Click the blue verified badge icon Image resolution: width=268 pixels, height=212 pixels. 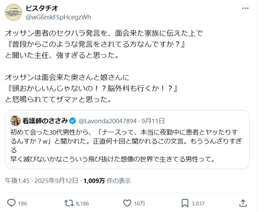pos(73,121)
